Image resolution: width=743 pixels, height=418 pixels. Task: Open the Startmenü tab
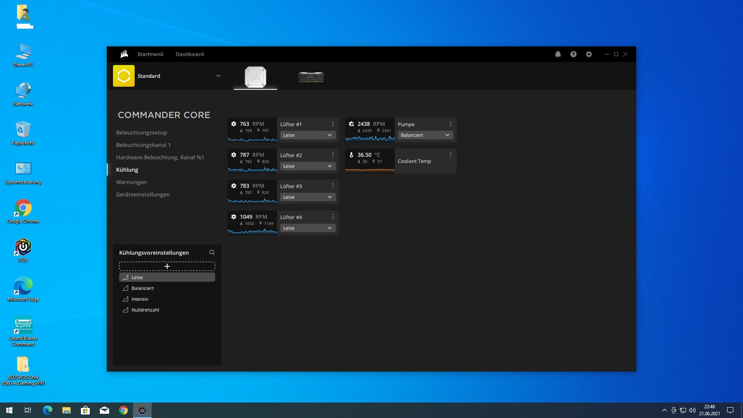150,54
